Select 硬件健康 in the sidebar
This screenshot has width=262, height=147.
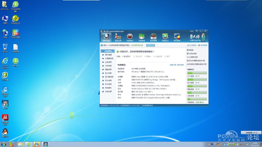(x=108, y=55)
